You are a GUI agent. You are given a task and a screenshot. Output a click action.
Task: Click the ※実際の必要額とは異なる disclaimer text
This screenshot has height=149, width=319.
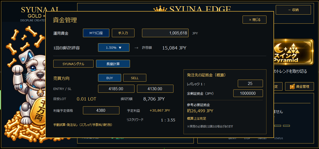210,126
